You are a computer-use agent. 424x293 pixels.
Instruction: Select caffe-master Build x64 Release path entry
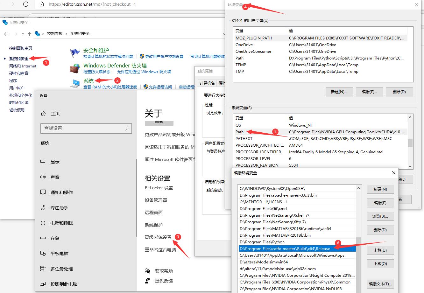(x=297, y=248)
